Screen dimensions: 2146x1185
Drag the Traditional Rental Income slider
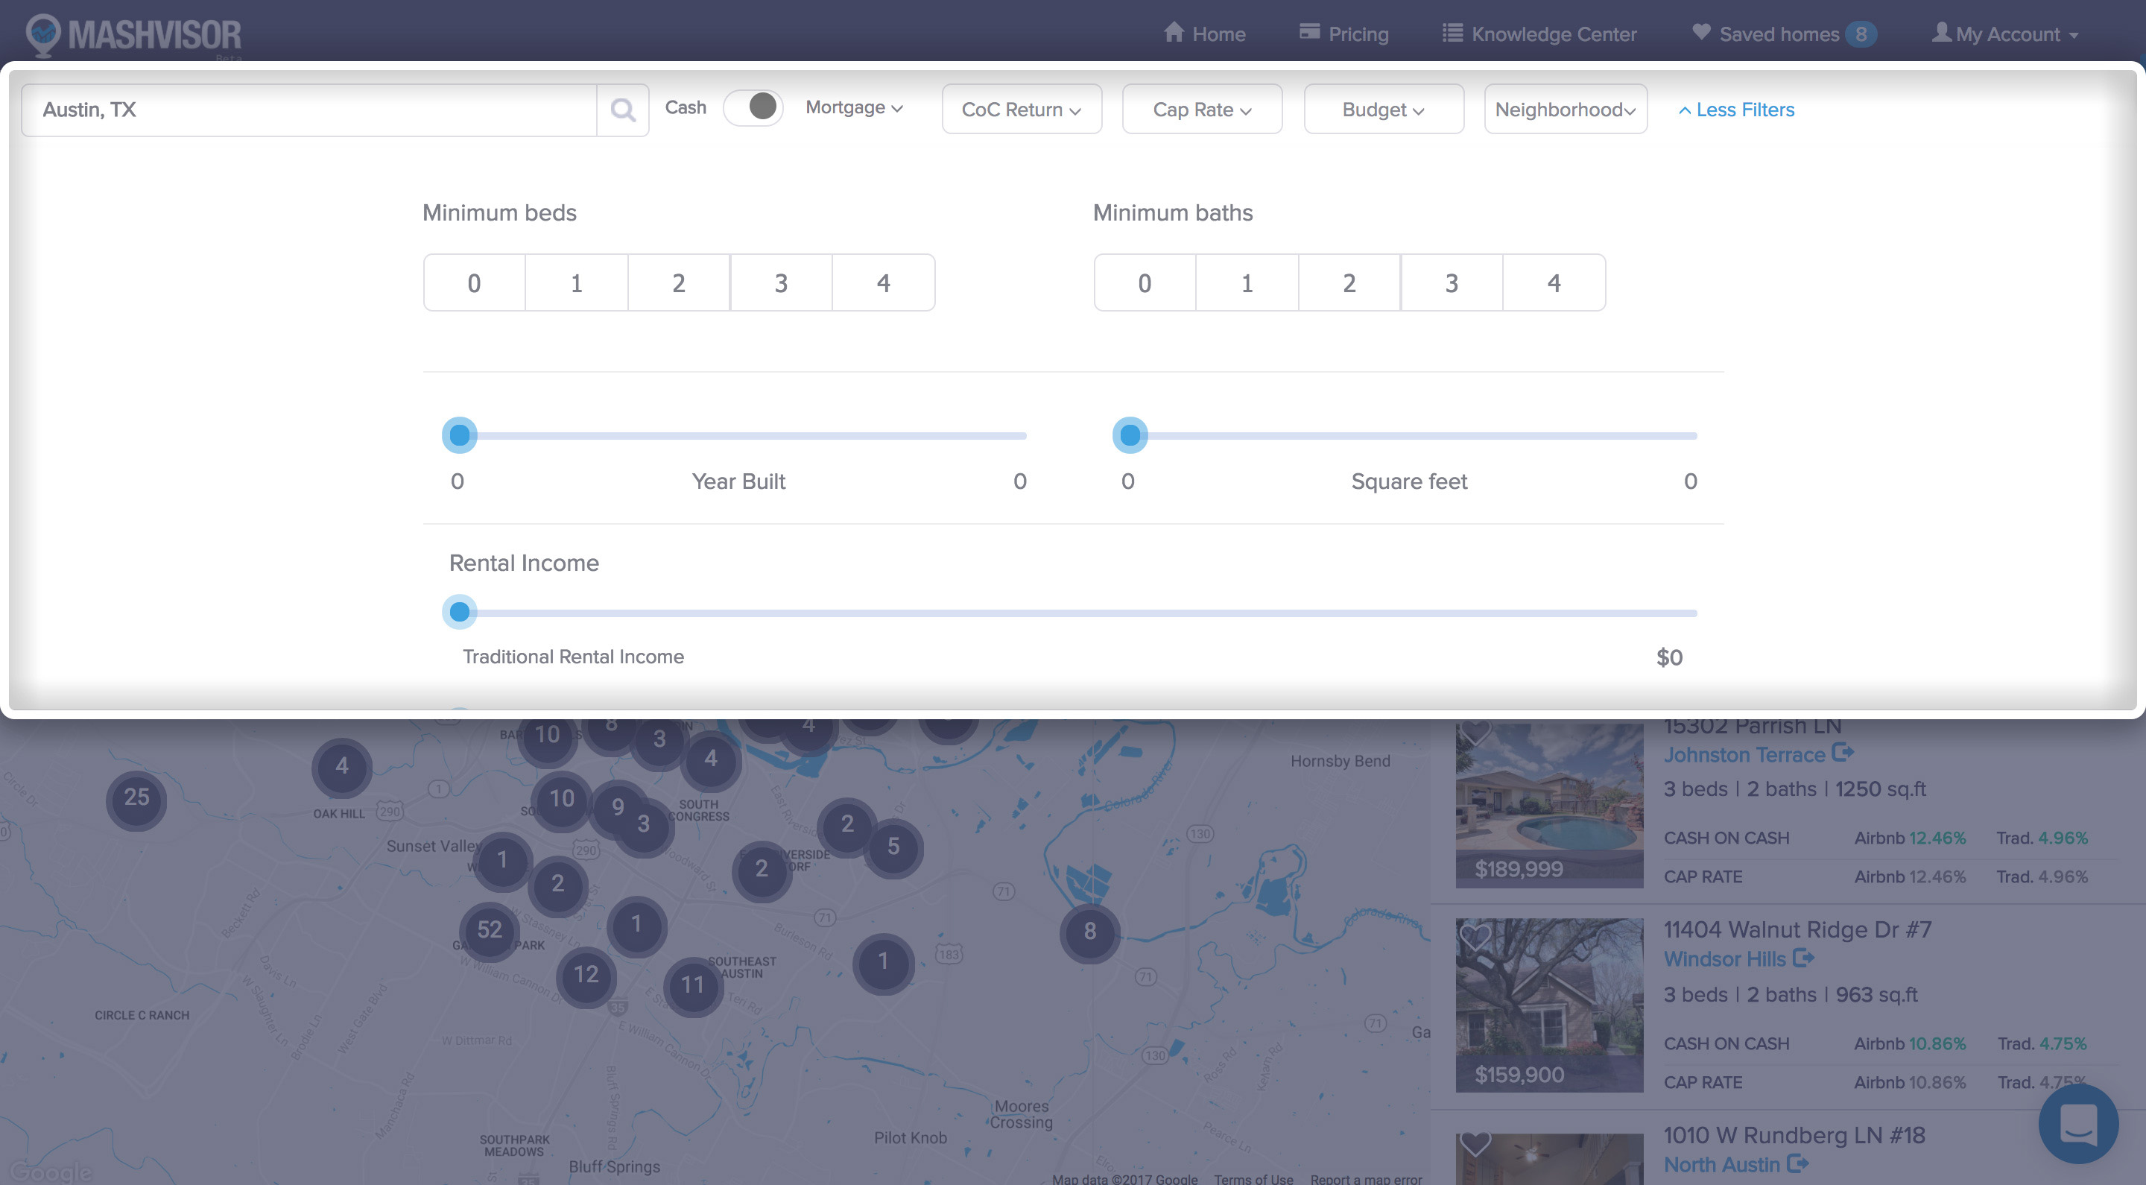[460, 610]
